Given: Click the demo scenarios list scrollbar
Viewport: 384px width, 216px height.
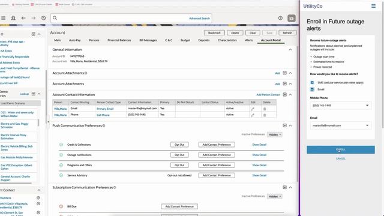Looking at the screenshot, I should point(38,122).
